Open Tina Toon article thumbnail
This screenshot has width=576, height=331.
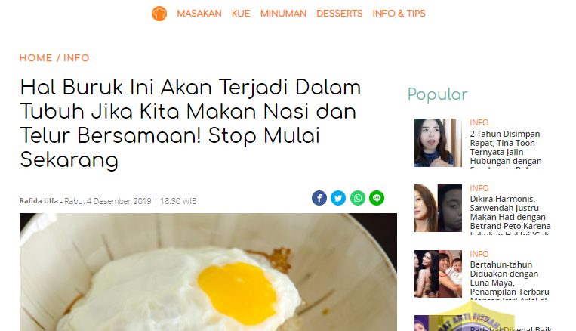coord(438,143)
